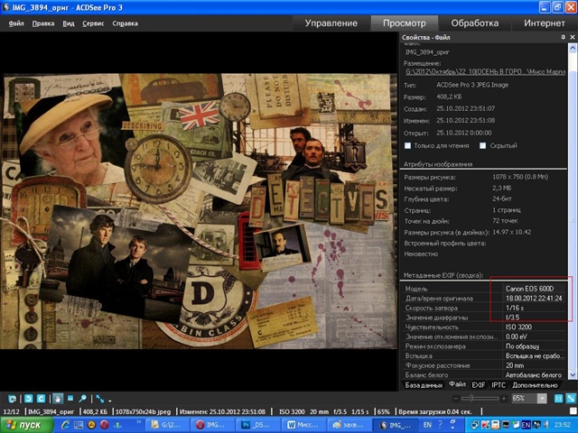This screenshot has width=578, height=433.
Task: Click the properties panel scroll down arrow
Action: click(x=573, y=373)
